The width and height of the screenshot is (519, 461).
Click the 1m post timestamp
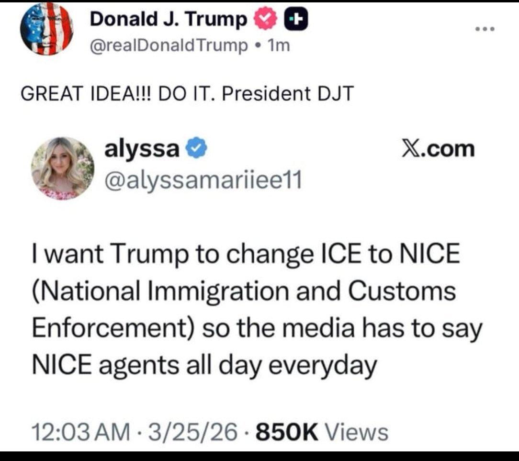(x=279, y=45)
